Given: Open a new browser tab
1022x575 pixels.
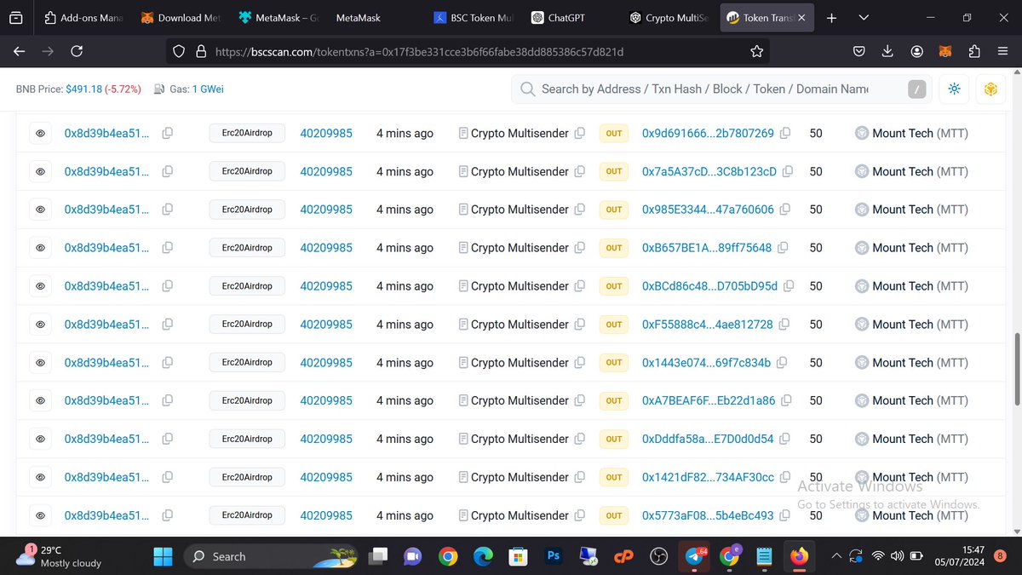Looking at the screenshot, I should [831, 18].
